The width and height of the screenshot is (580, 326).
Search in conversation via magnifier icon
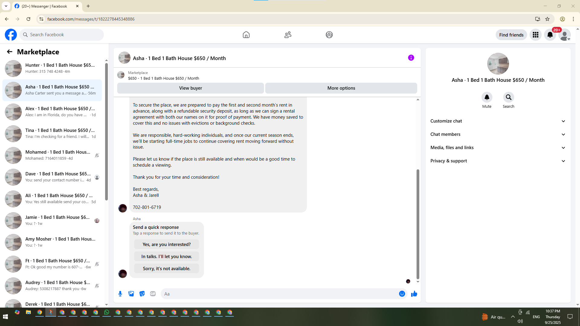pyautogui.click(x=508, y=97)
